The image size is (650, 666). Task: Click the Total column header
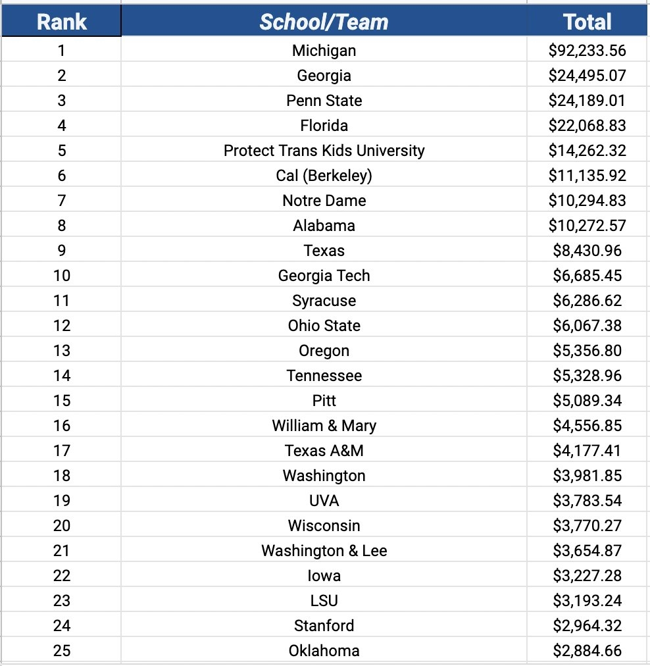click(587, 22)
